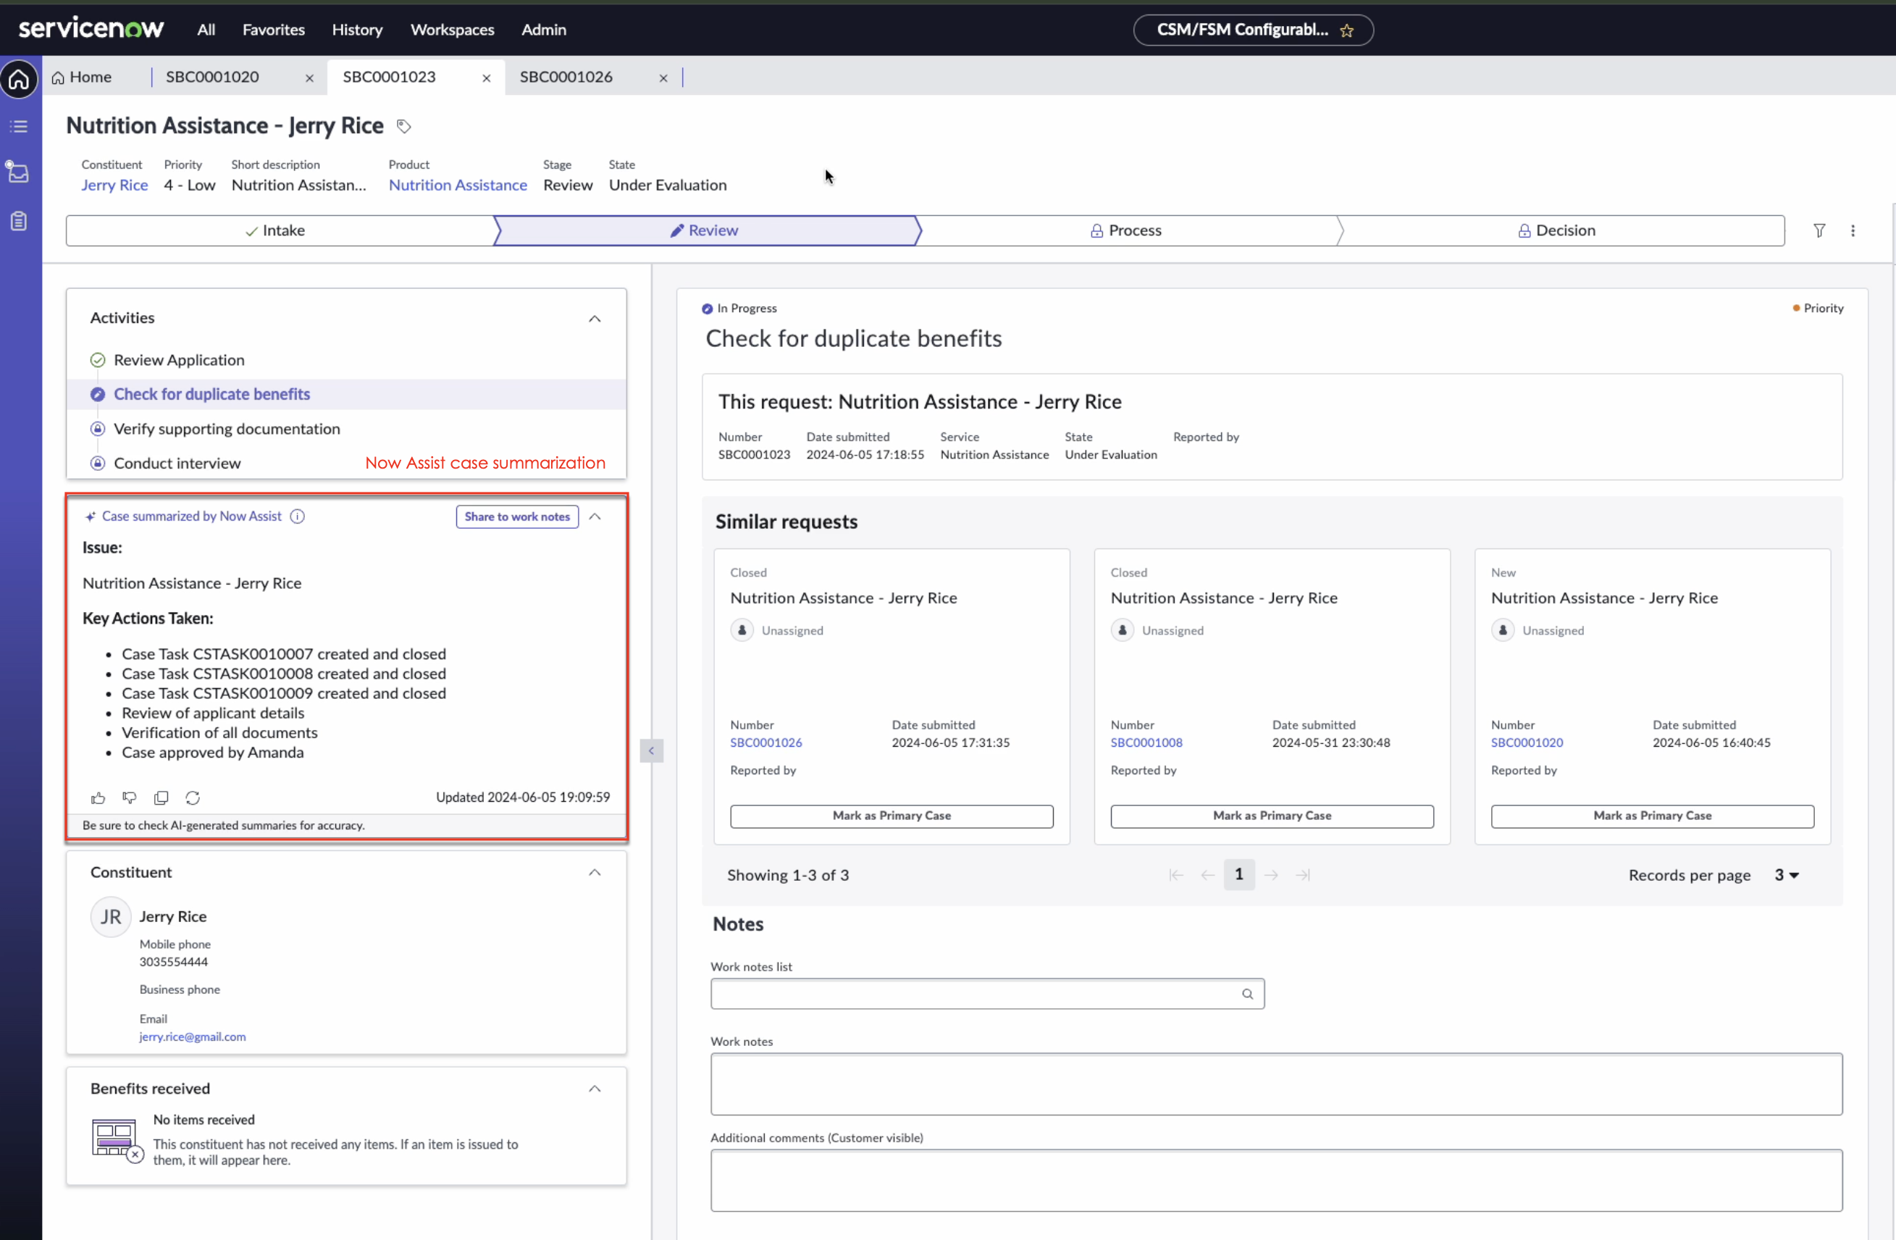Click into Additional comments text area
This screenshot has height=1240, width=1896.
tap(1276, 1180)
